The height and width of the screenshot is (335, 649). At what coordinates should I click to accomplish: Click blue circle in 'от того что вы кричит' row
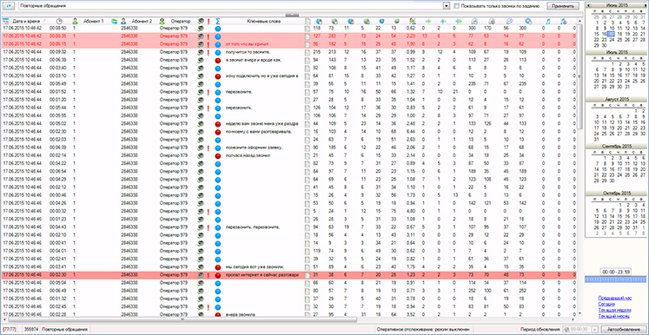218,44
